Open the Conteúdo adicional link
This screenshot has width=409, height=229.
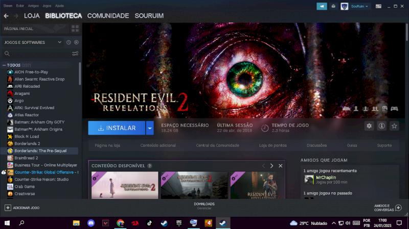tap(158, 145)
